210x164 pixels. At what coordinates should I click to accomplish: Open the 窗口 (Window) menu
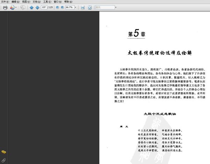click(x=58, y=2)
